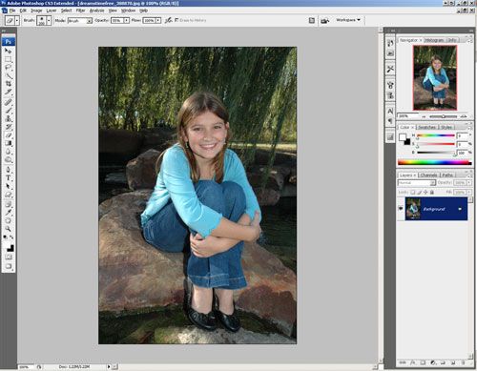
Task: Switch to the Swatches tab
Action: point(426,127)
